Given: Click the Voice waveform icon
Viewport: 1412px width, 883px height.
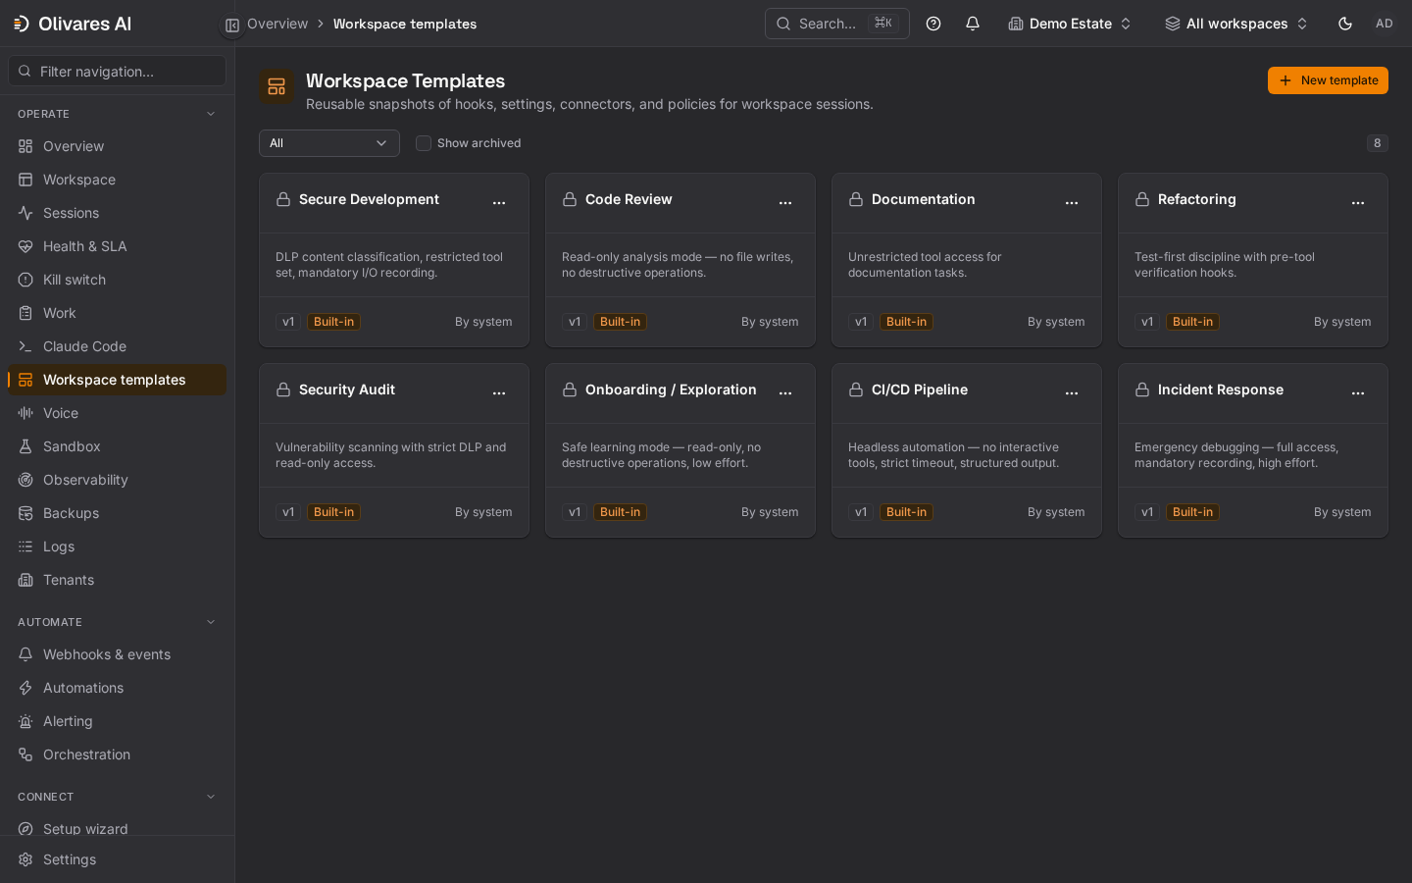Looking at the screenshot, I should point(25,413).
